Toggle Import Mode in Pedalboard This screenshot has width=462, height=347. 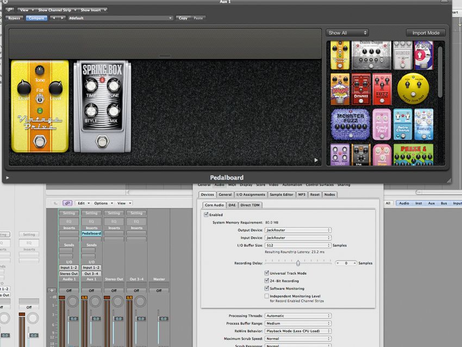(x=426, y=33)
